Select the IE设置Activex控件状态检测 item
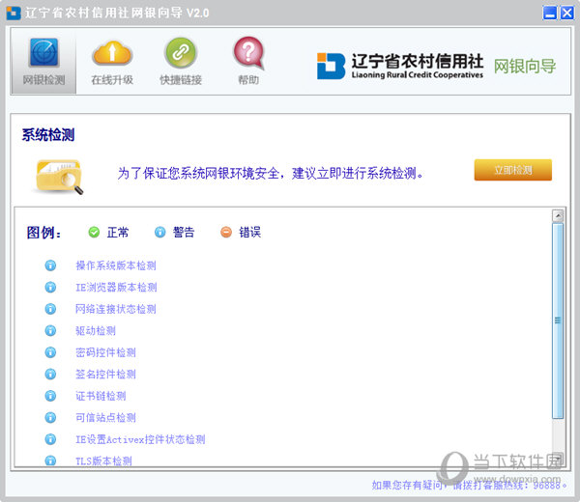The height and width of the screenshot is (502, 580). (x=140, y=439)
